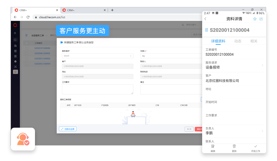Image resolution: width=277 pixels, height=161 pixels.
Task: Reload the page with browser refresh button
Action: pyautogui.click(x=28, y=17)
